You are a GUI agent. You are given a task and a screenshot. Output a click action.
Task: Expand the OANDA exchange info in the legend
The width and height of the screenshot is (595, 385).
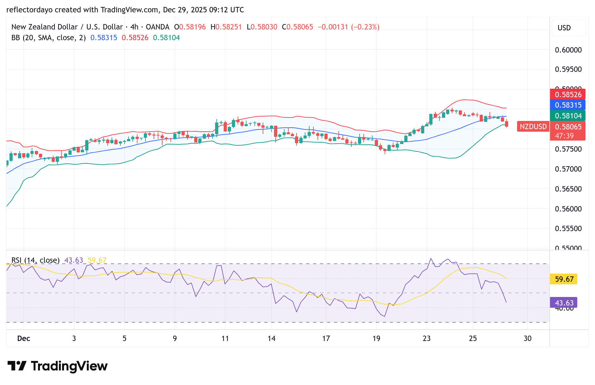158,27
